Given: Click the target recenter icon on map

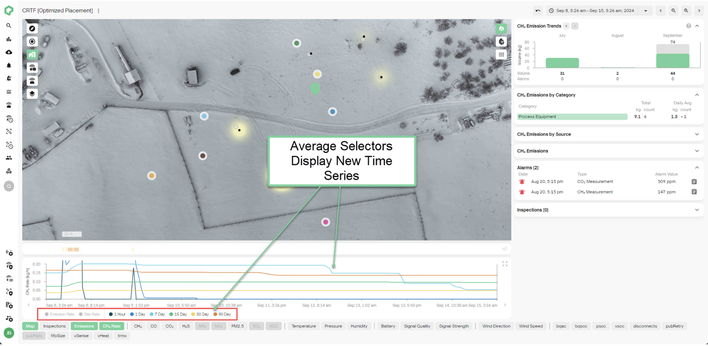Looking at the screenshot, I should coord(32,42).
